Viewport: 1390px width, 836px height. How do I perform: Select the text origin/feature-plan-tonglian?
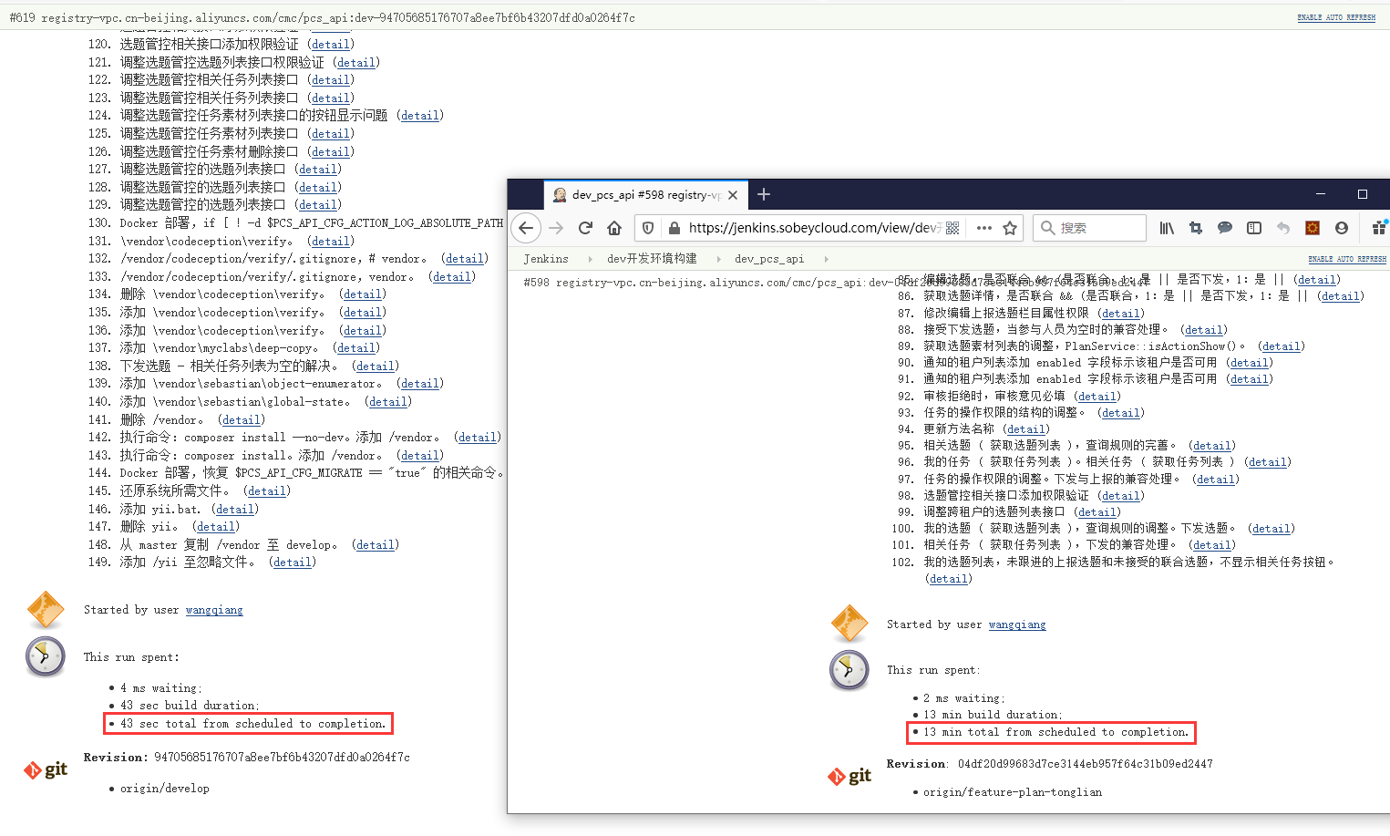click(1013, 792)
